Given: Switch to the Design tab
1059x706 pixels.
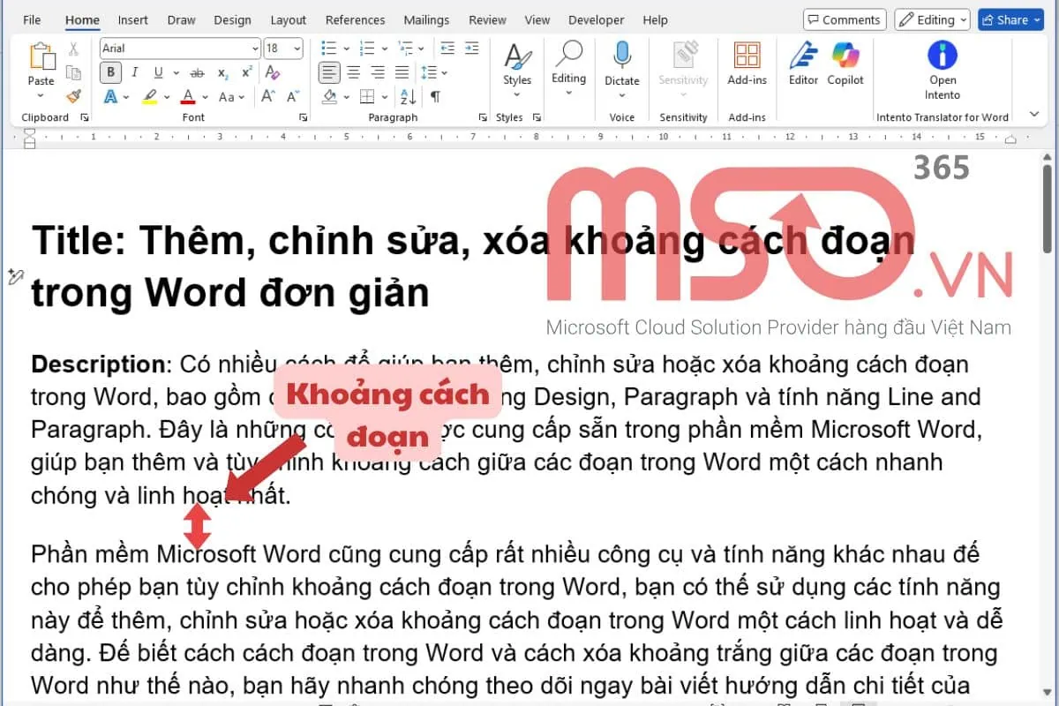Looking at the screenshot, I should pyautogui.click(x=232, y=19).
